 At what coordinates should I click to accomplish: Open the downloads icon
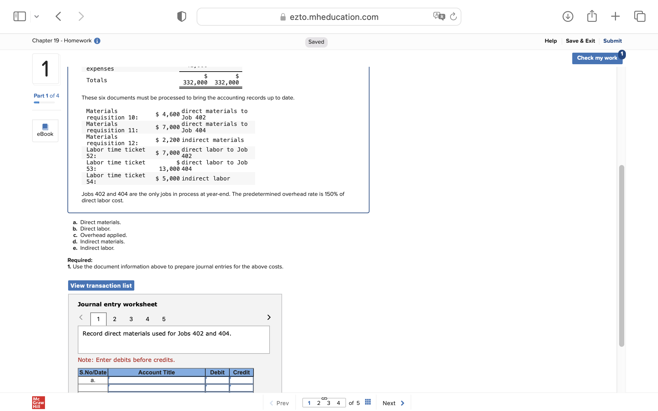568,16
